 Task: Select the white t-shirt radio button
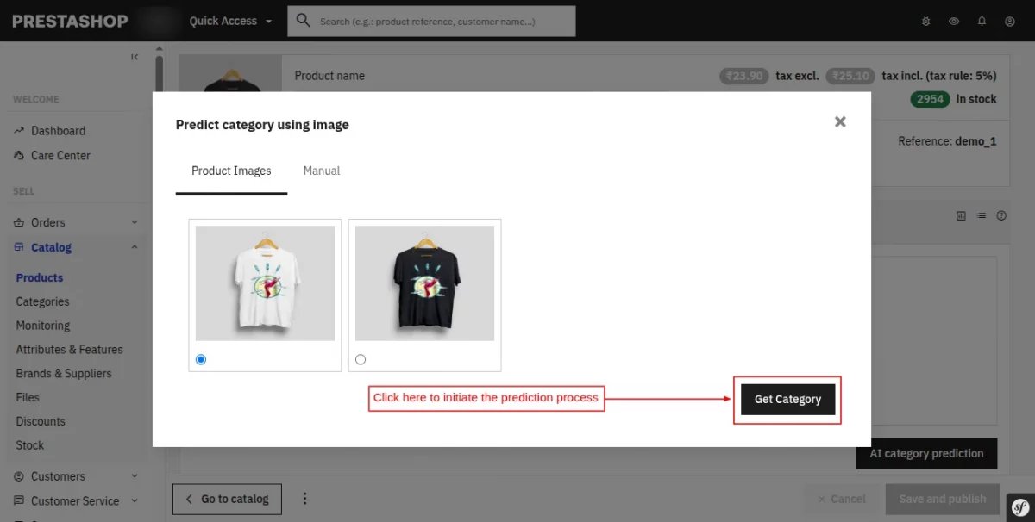201,359
